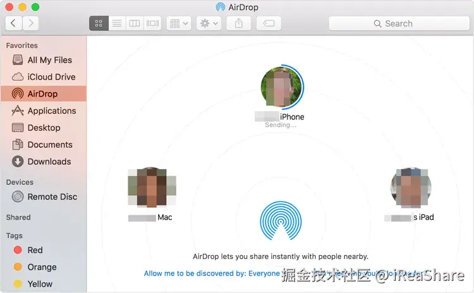Open Applications in sidebar
This screenshot has width=474, height=293.
[44, 111]
